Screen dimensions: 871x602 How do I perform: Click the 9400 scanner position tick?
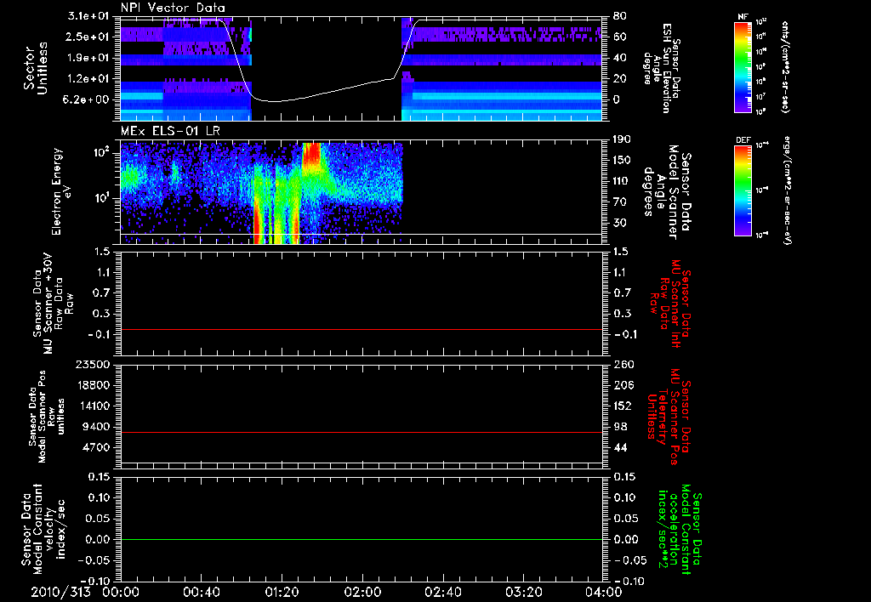[x=95, y=427]
